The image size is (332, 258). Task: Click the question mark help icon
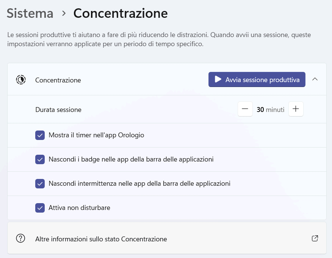coord(20,238)
